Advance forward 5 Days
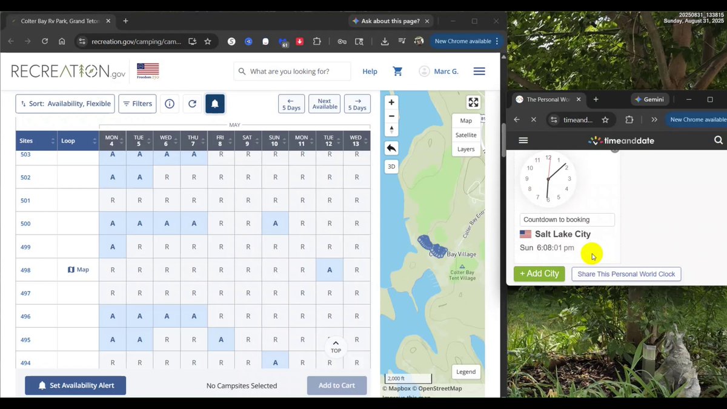727x409 pixels. pos(357,104)
